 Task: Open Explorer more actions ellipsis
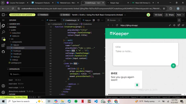coord(42,20)
